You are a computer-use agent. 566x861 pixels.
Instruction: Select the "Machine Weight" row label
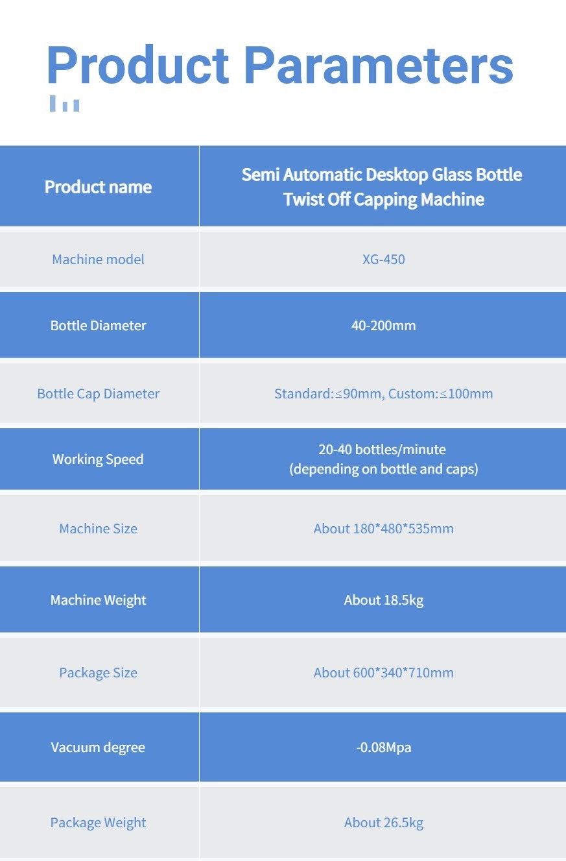[x=99, y=600]
